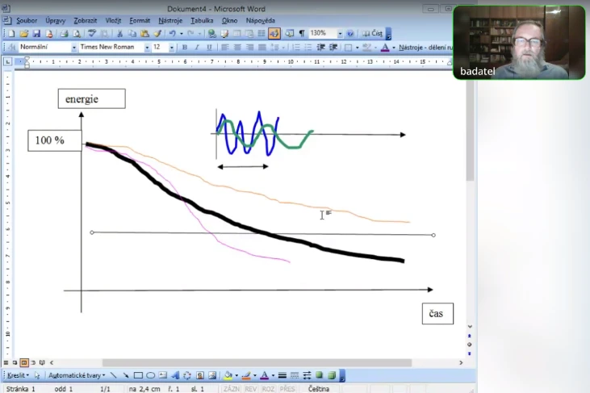The width and height of the screenshot is (590, 393).
Task: Click the Insert WordArt icon
Action: click(x=175, y=375)
